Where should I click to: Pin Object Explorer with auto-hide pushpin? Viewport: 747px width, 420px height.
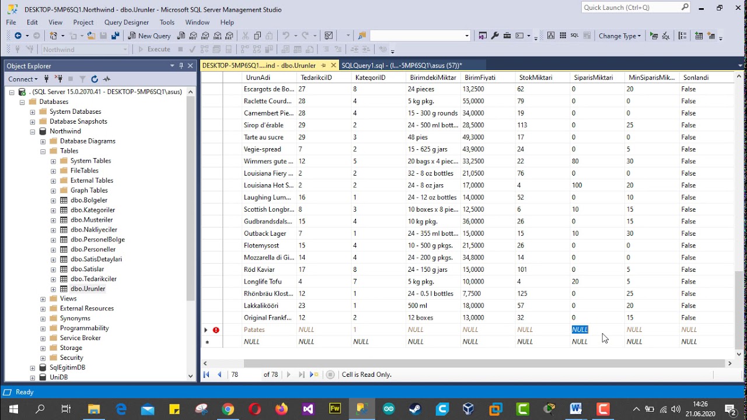pyautogui.click(x=181, y=65)
